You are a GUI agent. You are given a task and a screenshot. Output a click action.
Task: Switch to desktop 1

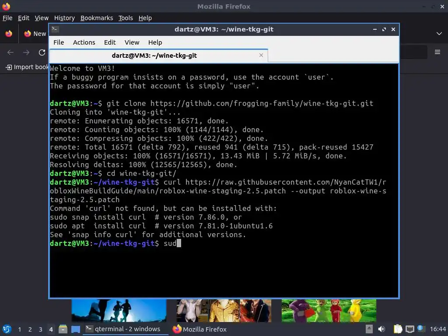coord(19,329)
